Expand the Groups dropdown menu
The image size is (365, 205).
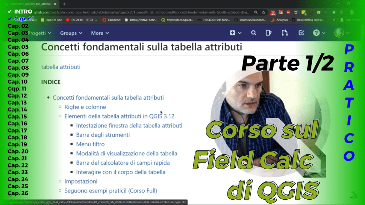pyautogui.click(x=71, y=33)
